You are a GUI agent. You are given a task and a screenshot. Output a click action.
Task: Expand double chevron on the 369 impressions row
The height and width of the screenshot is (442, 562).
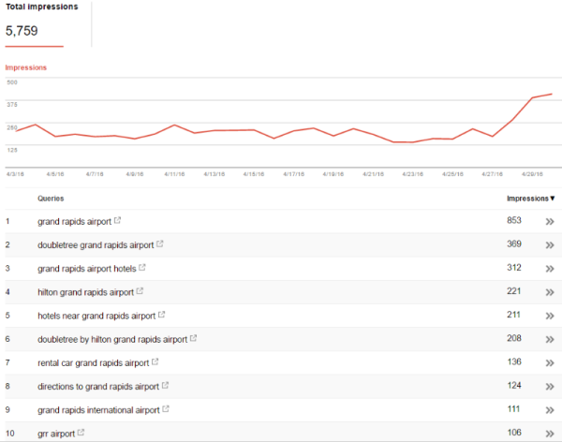click(x=550, y=245)
